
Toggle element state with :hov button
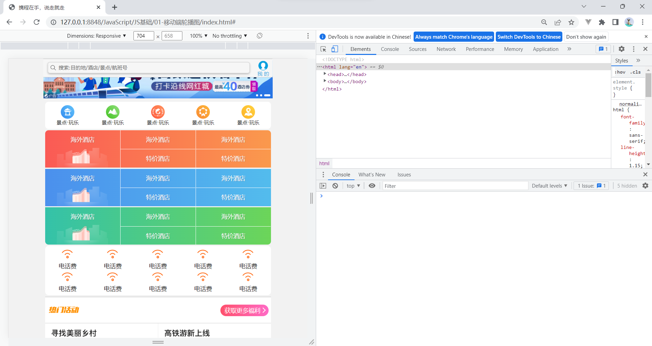pos(619,72)
